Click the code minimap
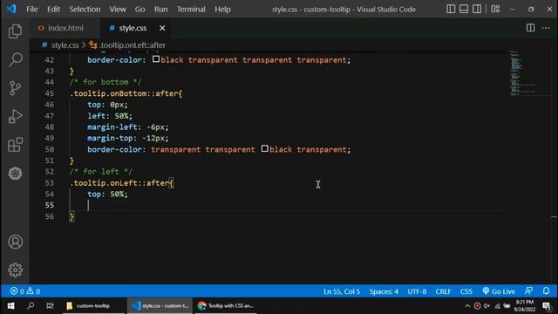 (529, 73)
